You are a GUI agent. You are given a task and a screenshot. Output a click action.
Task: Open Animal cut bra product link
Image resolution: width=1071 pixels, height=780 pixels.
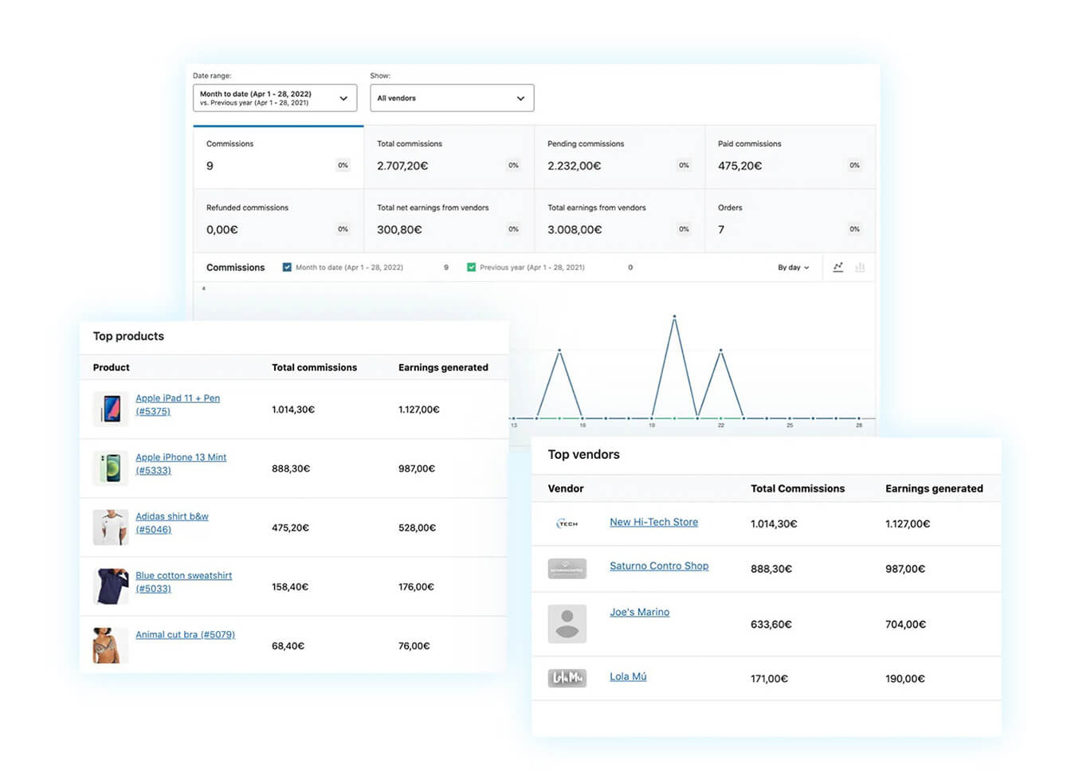coord(185,635)
